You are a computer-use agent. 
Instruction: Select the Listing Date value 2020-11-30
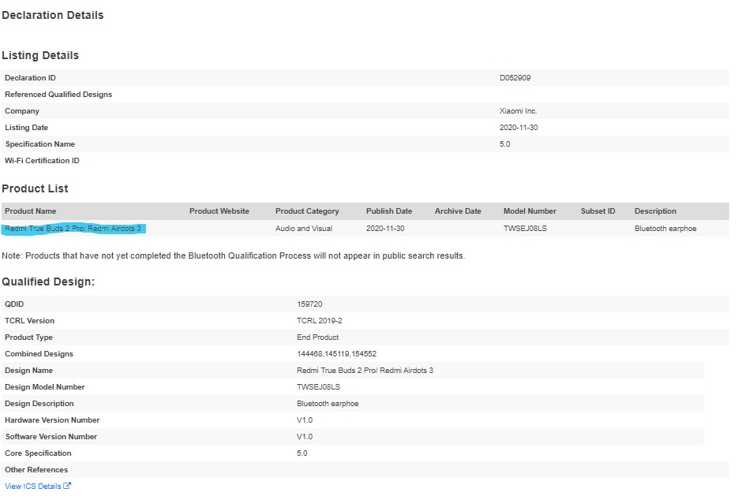pos(519,128)
